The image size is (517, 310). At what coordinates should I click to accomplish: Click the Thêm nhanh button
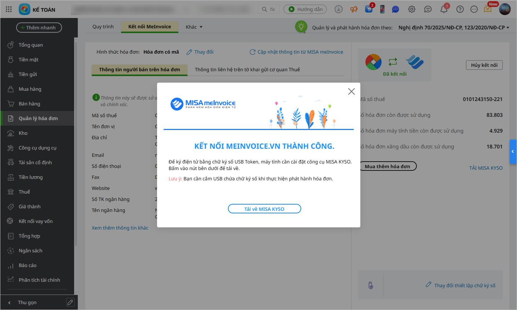pos(39,28)
